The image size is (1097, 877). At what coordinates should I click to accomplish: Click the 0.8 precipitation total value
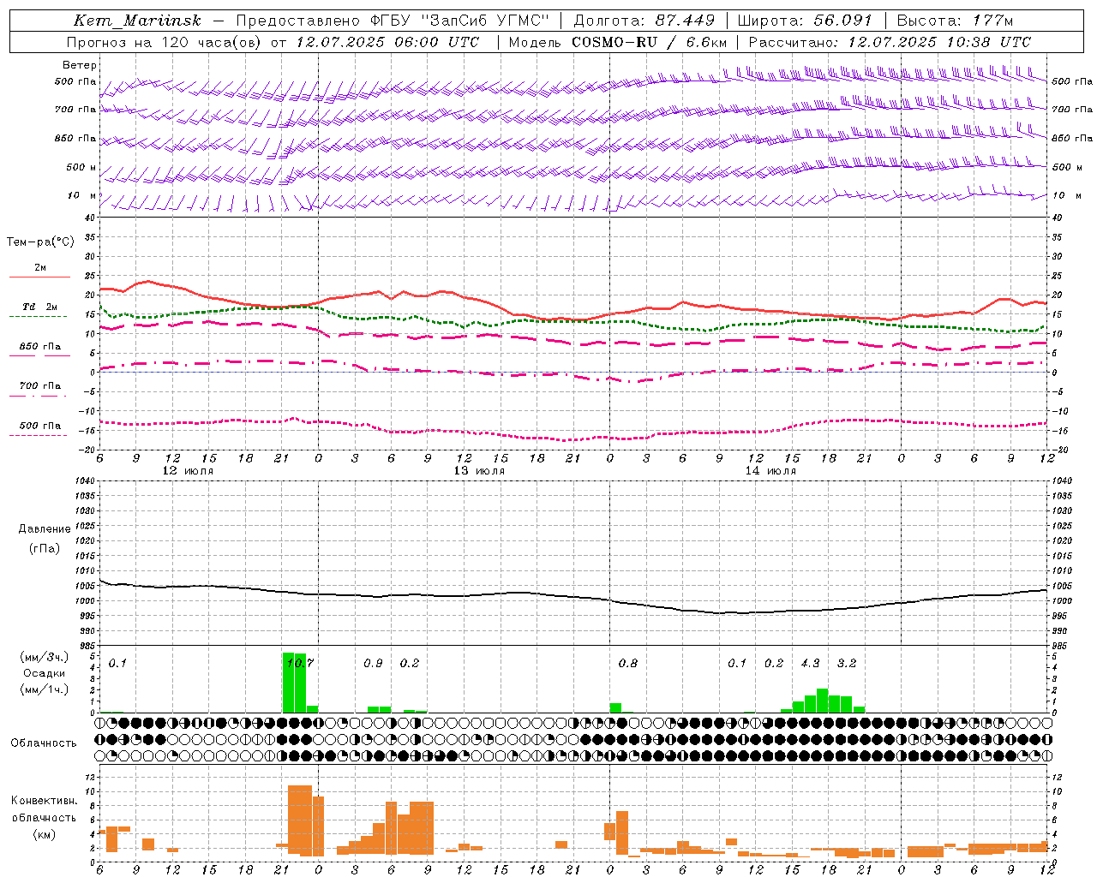(x=628, y=663)
